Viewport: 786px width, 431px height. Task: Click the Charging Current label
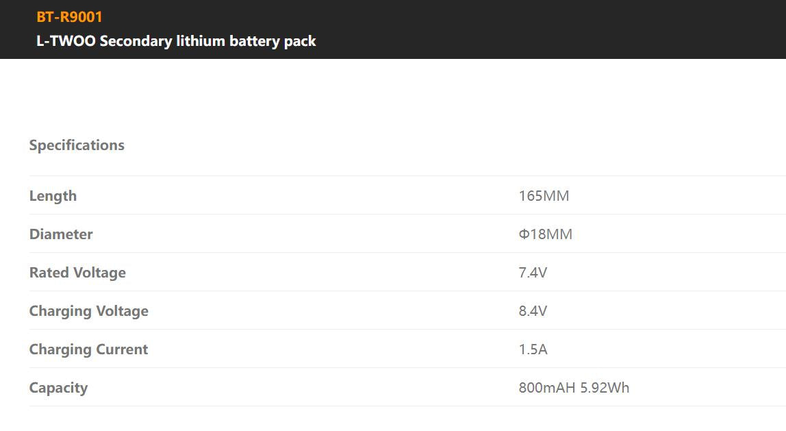88,349
